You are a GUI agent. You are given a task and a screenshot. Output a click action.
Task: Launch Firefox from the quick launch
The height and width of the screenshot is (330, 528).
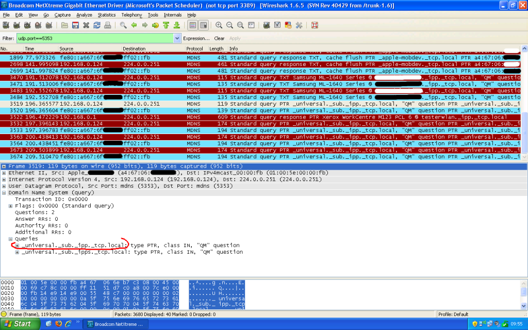[58, 324]
